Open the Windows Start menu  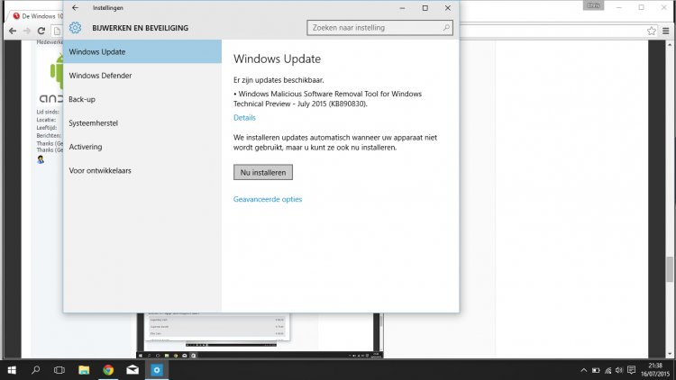click(12, 370)
